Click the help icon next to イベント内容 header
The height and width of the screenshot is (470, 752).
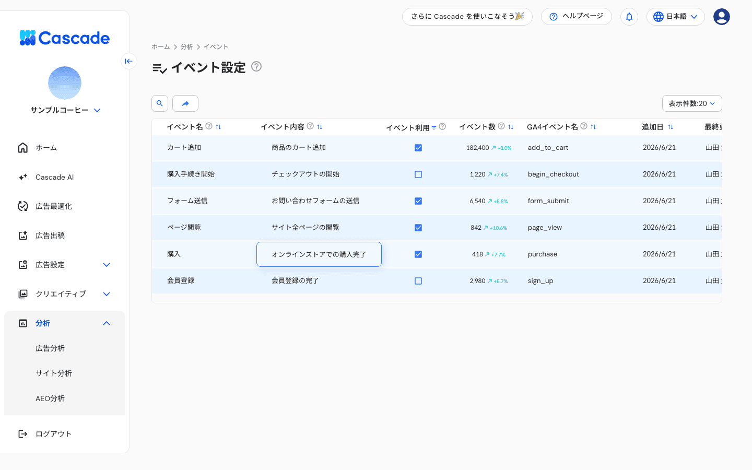point(310,126)
